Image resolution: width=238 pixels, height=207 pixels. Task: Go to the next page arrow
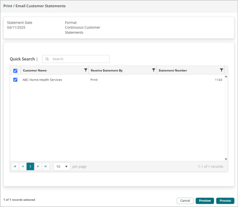(x=38, y=166)
